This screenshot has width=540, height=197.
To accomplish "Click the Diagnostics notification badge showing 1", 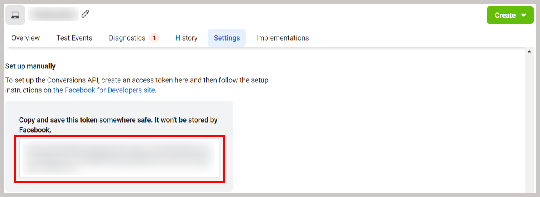I will pos(154,38).
